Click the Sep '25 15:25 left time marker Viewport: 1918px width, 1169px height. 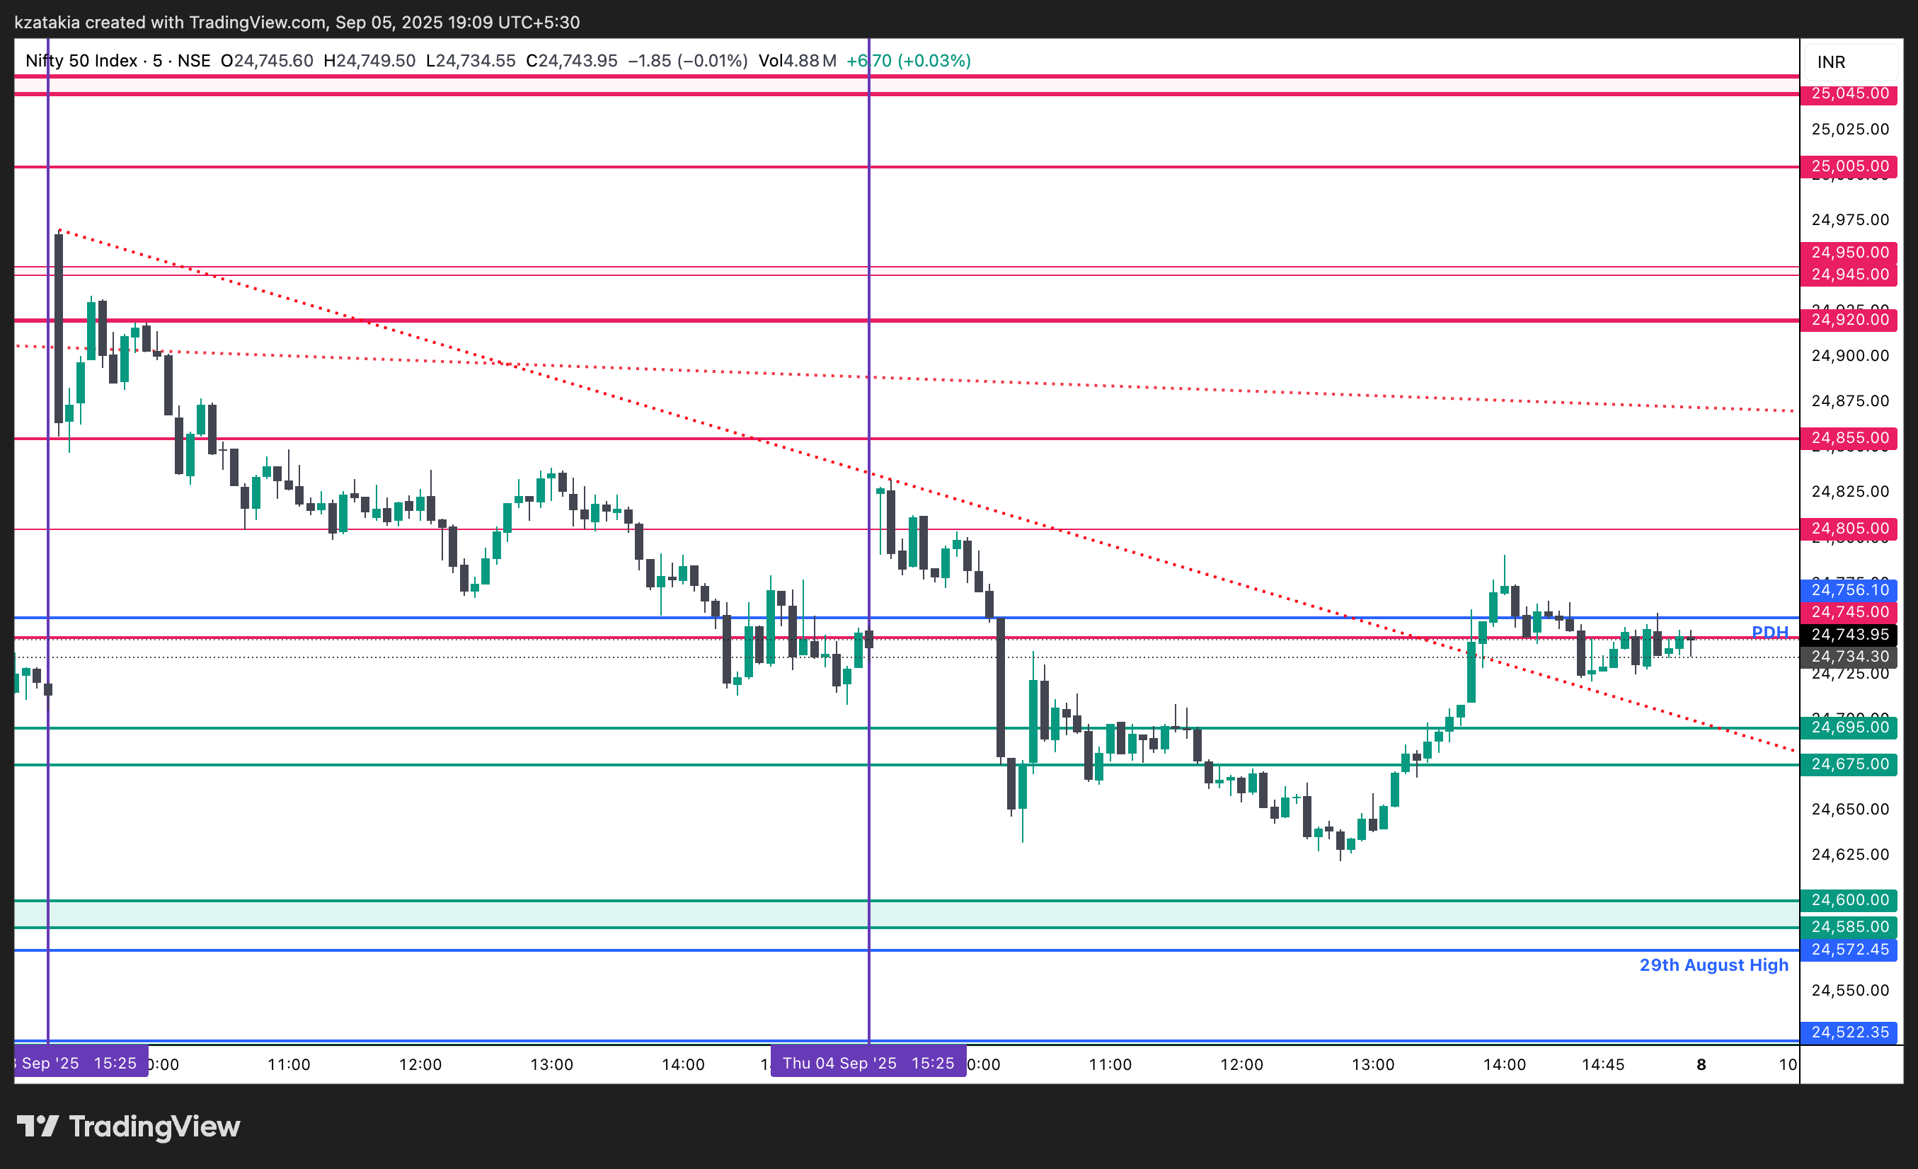pyautogui.click(x=80, y=1063)
